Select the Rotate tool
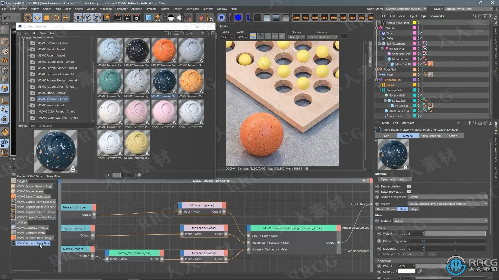 [x=56, y=18]
